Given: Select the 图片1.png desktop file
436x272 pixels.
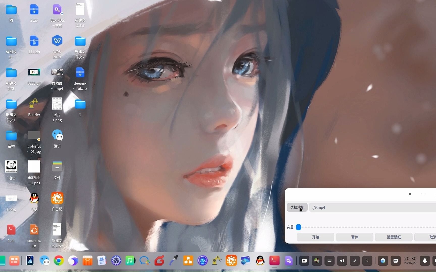Looking at the screenshot, I should (x=57, y=110).
